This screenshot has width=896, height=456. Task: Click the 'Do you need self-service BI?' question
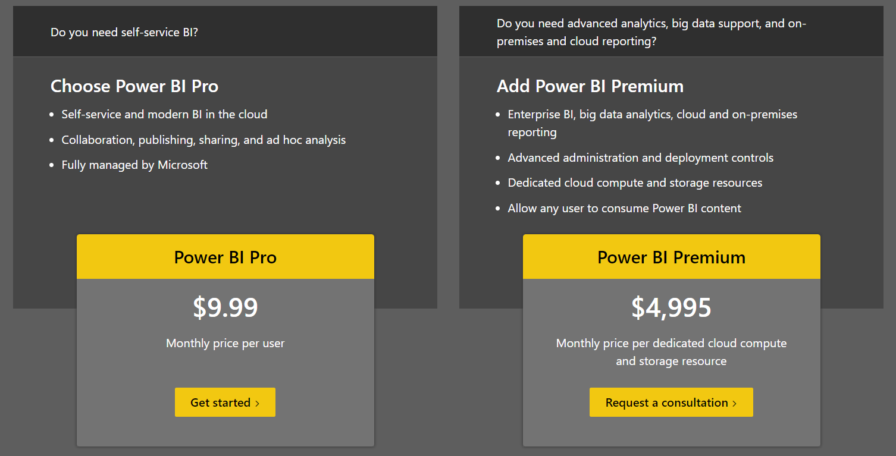coord(124,32)
